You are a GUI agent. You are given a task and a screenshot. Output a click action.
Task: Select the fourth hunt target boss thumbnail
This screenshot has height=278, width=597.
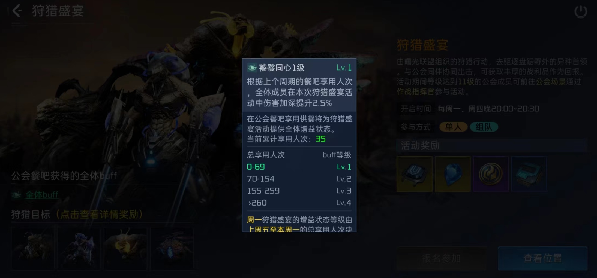[x=172, y=248]
